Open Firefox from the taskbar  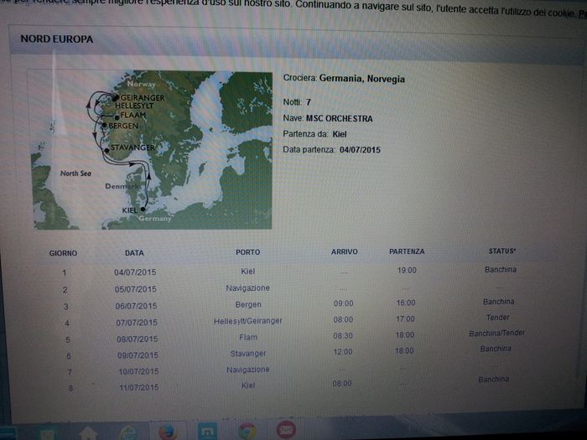167,432
